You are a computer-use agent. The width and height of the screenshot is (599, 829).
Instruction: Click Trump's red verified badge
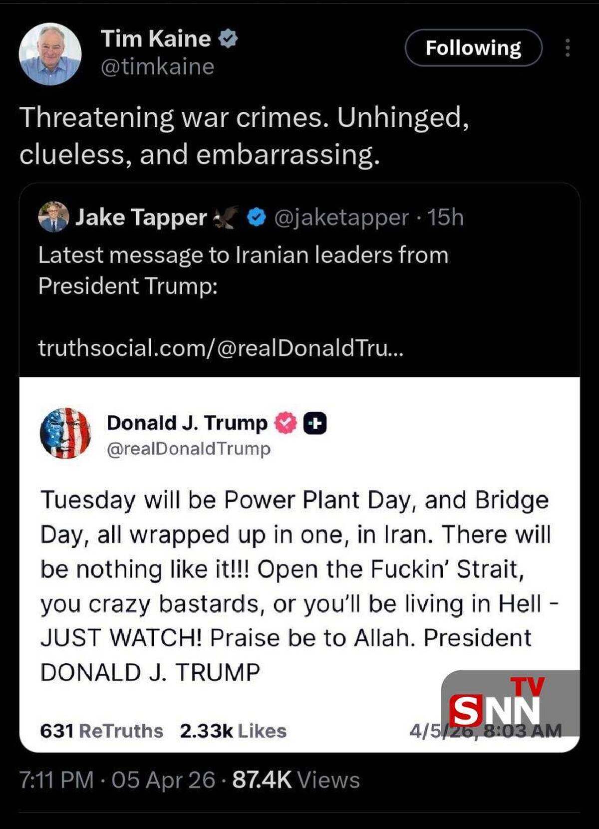coord(286,423)
